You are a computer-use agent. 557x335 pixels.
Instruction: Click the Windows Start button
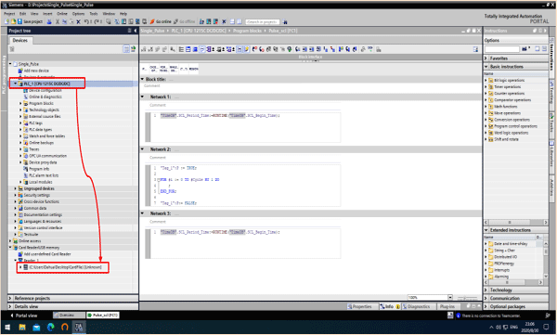click(7, 327)
